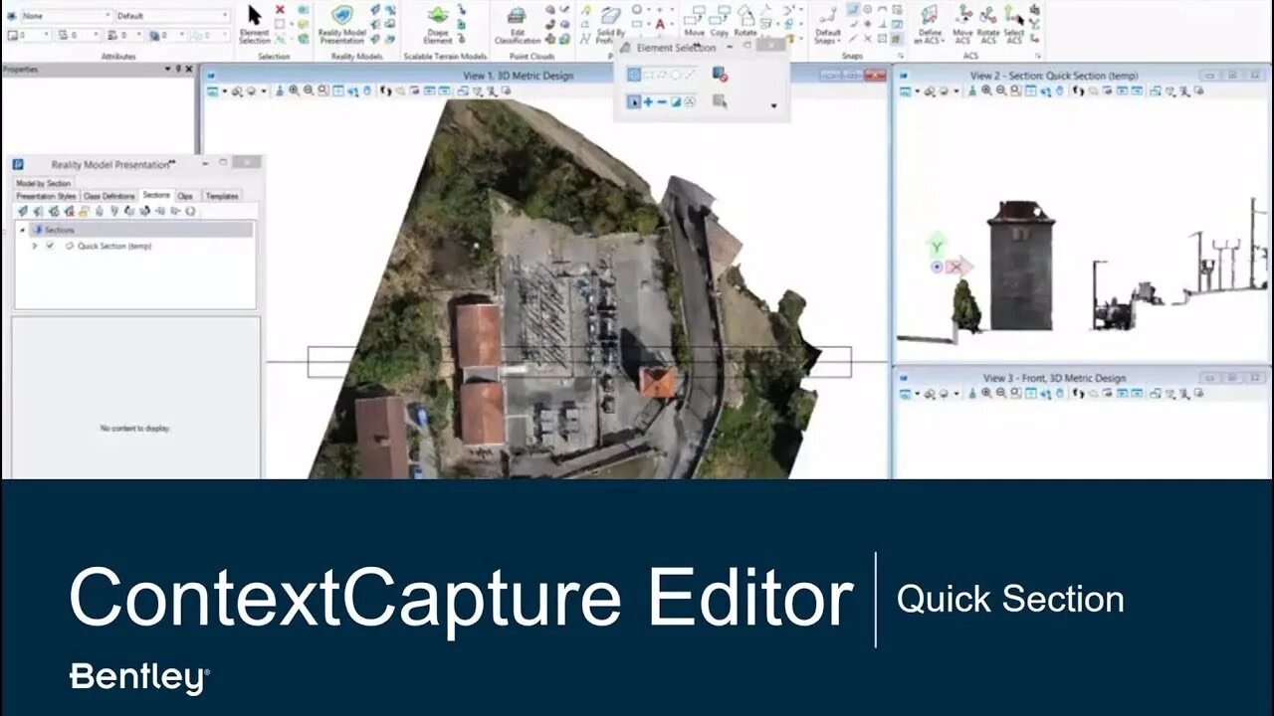Minimize the Element Selection dialog
Viewport: 1274px width, 716px height.
pyautogui.click(x=730, y=47)
